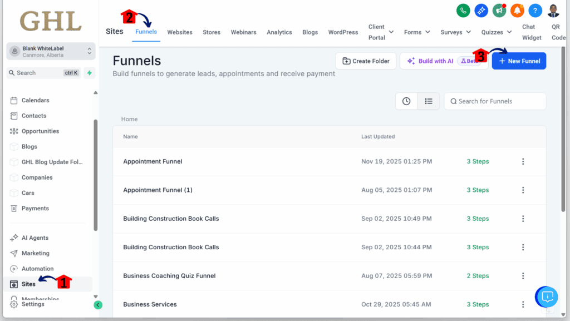Switch to recently updated view with clock icon
Screen dimensions: 570x321
[406, 101]
